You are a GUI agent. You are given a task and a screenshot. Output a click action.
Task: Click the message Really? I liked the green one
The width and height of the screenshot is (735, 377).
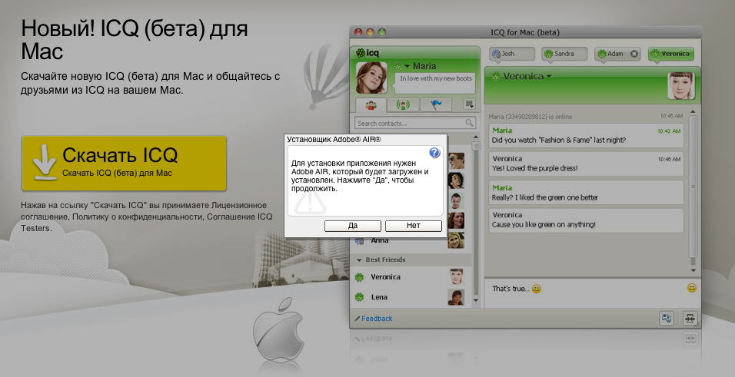(x=587, y=193)
